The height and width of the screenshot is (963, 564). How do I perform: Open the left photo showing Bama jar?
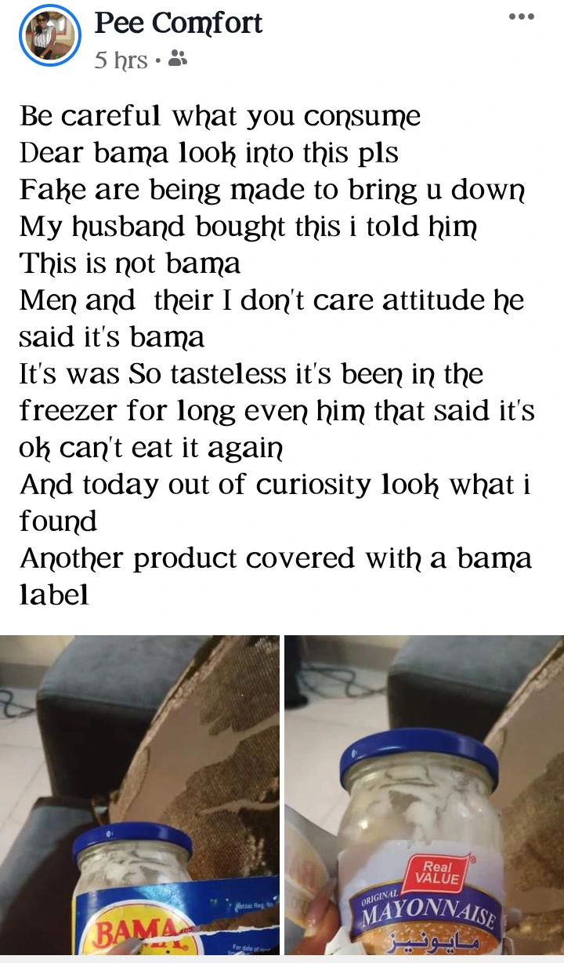139,795
